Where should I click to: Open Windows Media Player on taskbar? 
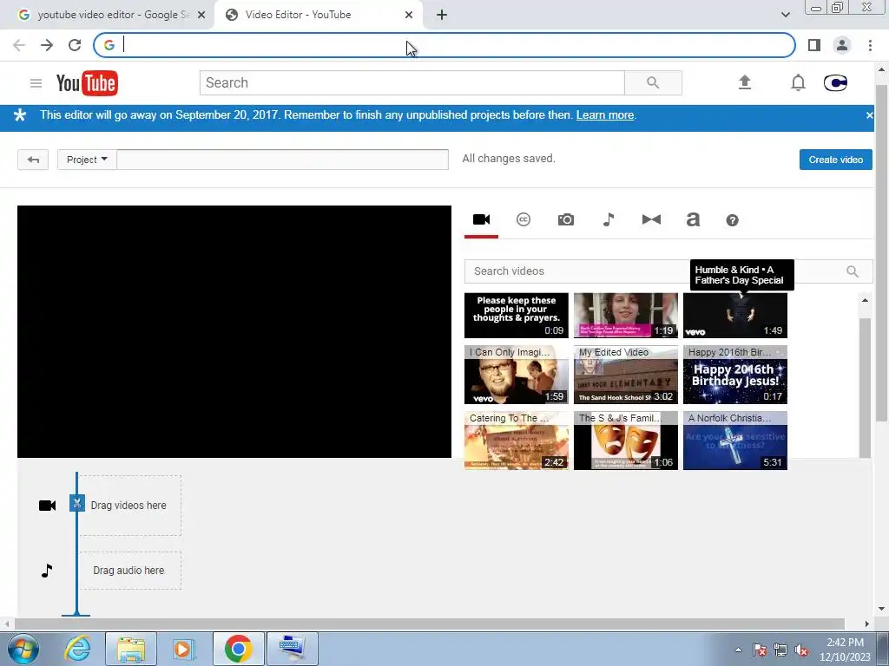click(x=182, y=649)
